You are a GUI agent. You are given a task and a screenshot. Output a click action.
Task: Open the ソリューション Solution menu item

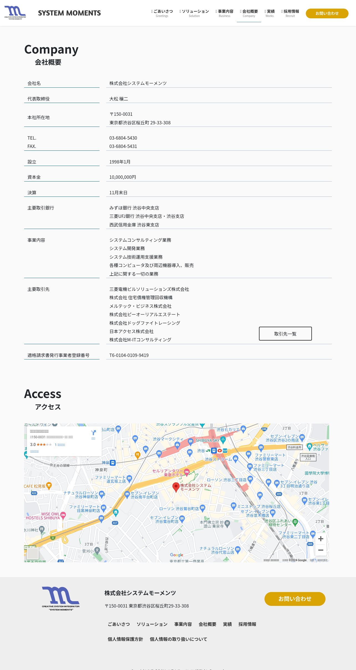194,13
